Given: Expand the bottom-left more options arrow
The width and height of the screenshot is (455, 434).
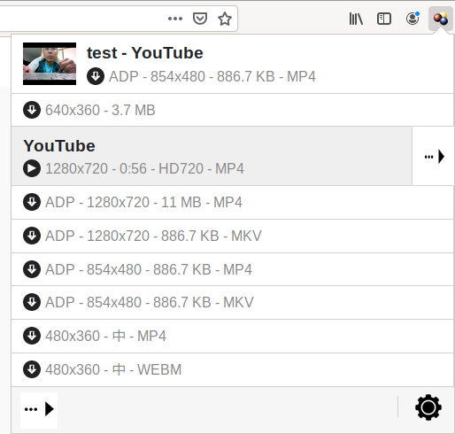Looking at the screenshot, I should [39, 409].
